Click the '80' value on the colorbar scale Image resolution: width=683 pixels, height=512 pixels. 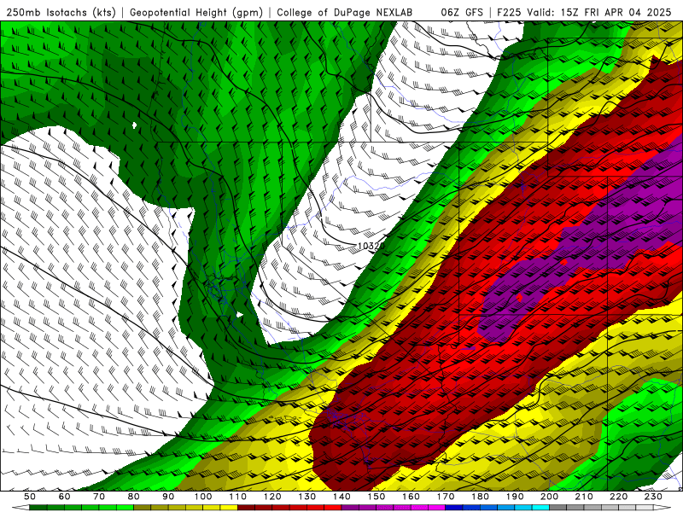134,497
